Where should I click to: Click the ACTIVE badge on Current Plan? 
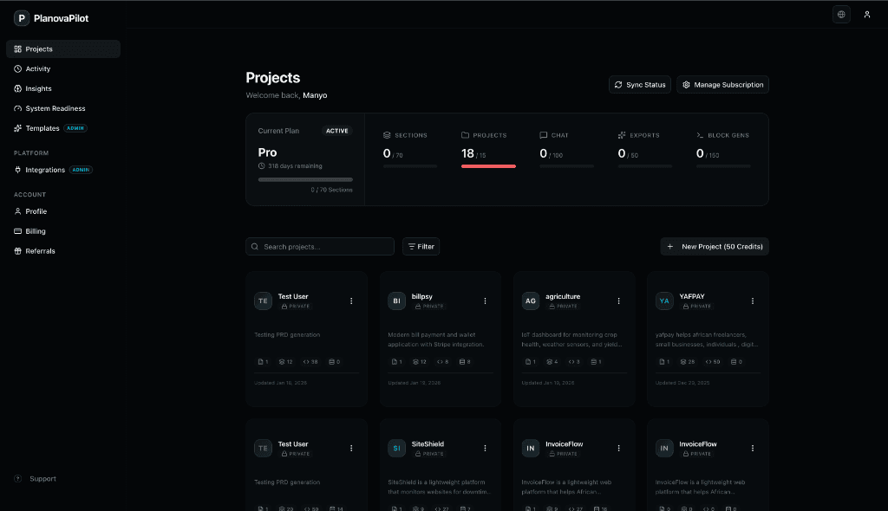[x=336, y=131]
